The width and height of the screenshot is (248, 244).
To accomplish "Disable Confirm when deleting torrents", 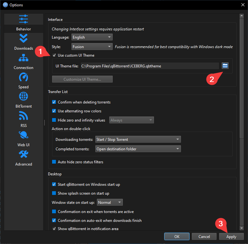I will [x=54, y=102].
